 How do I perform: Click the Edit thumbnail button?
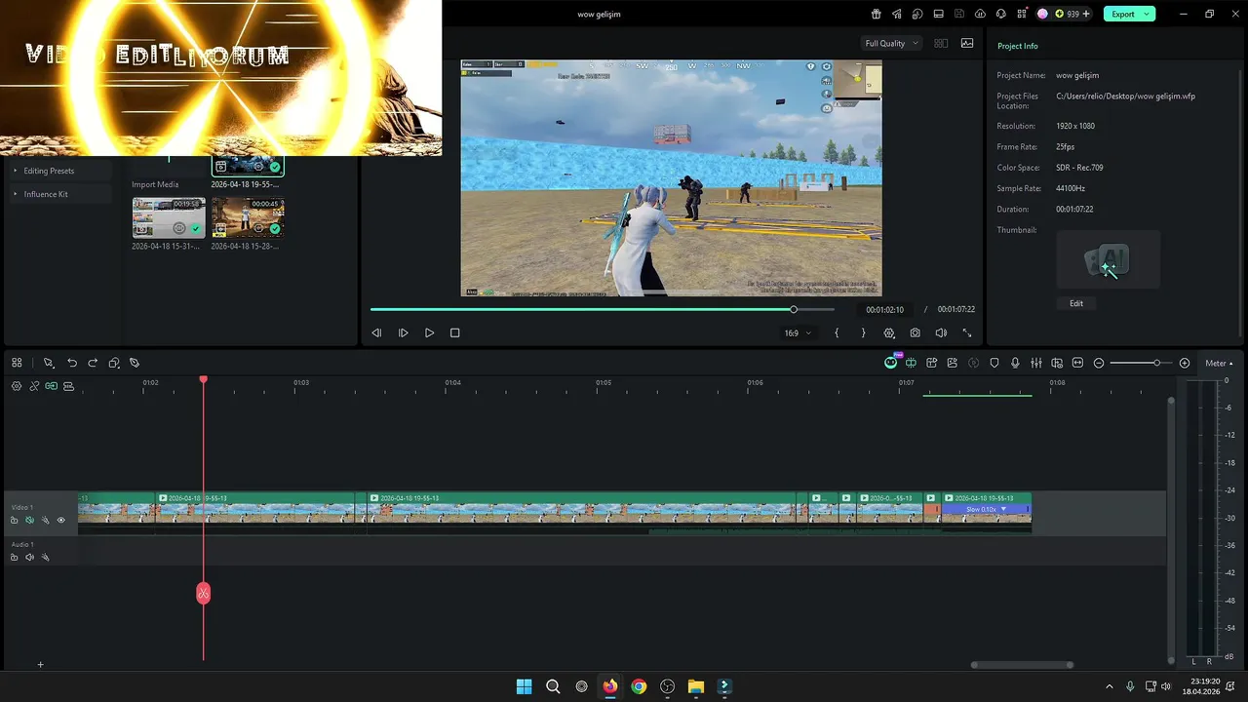[x=1076, y=303]
